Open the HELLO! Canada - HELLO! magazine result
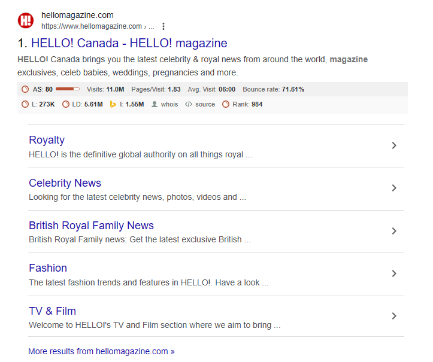 (129, 43)
